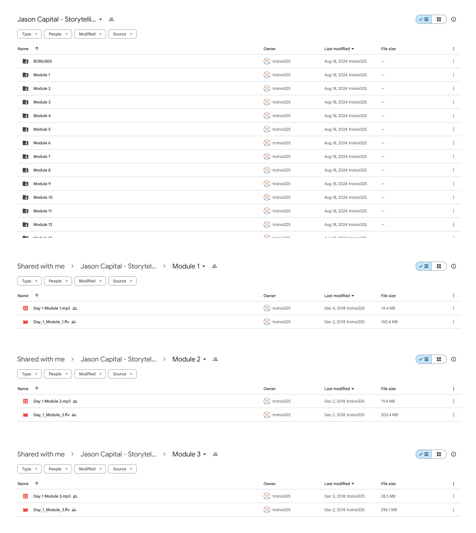Image resolution: width=476 pixels, height=533 pixels.
Task: Open the Module 4 folder
Action: click(x=42, y=116)
